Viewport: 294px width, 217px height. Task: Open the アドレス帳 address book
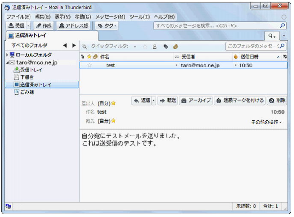(x=73, y=26)
